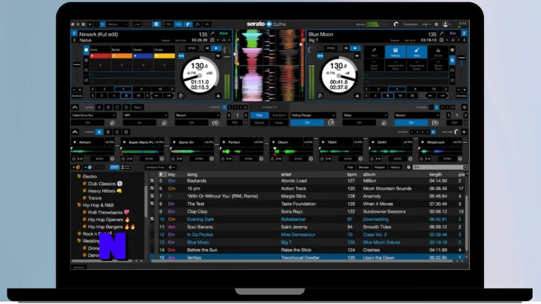541x304 pixels.
Task: Turn on the Delay effect
Action: 359,122
